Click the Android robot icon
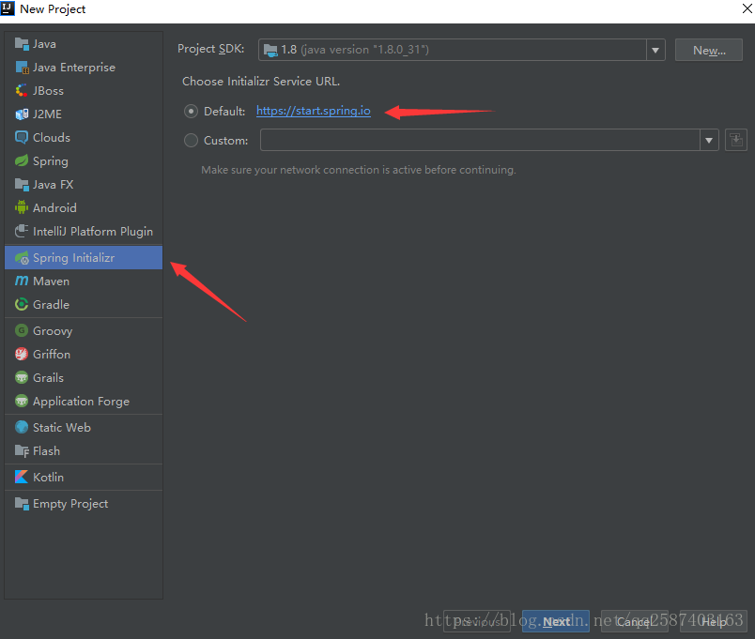The image size is (755, 639). point(22,208)
